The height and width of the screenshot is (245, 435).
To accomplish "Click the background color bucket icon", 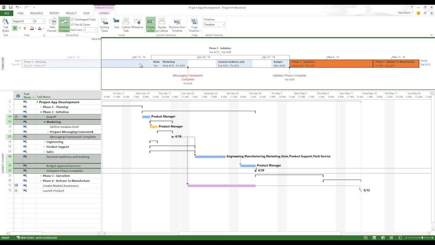I will (x=32, y=28).
